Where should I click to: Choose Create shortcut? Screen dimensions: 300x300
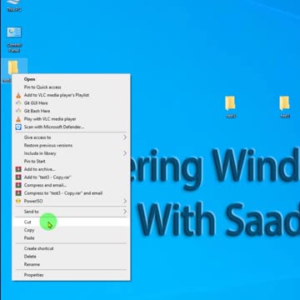[71, 248]
